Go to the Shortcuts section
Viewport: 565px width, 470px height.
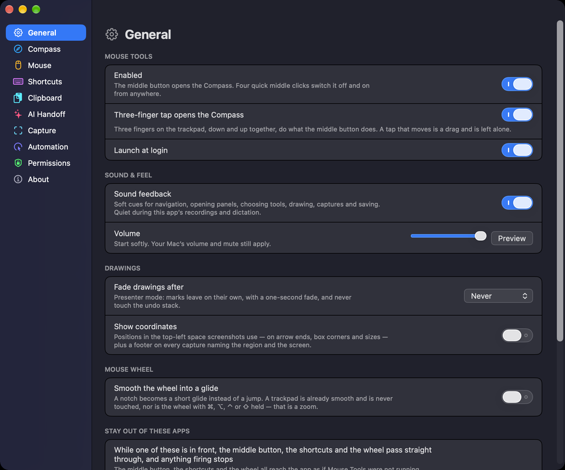[46, 81]
